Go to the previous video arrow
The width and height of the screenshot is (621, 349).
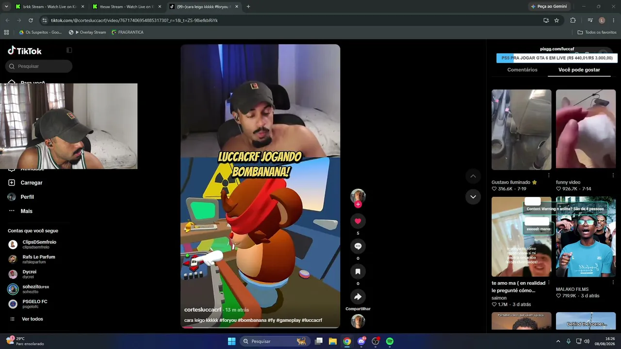(x=473, y=176)
